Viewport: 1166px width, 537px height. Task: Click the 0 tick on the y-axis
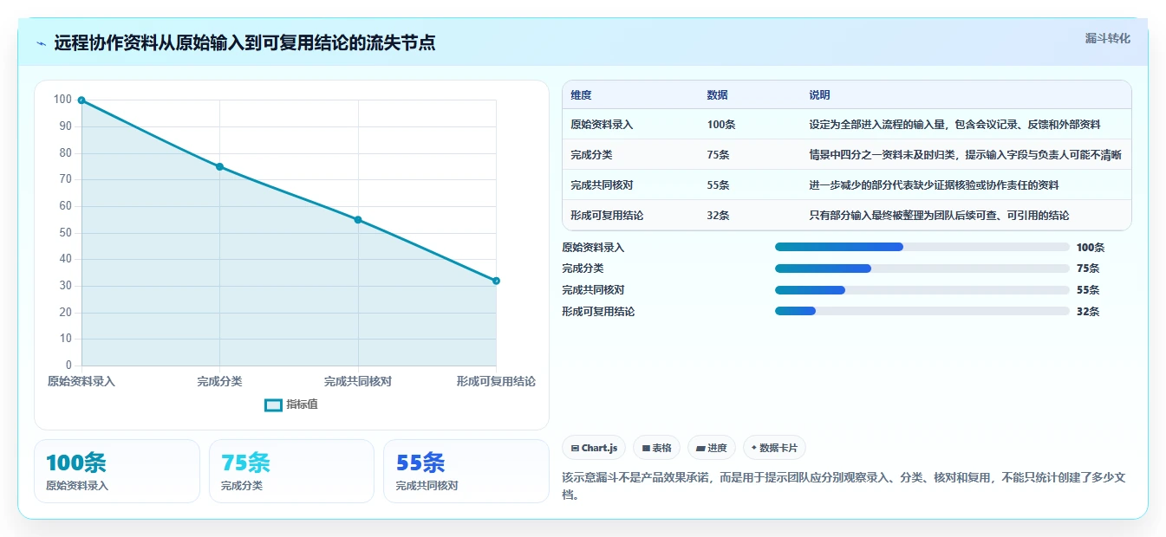(x=68, y=366)
